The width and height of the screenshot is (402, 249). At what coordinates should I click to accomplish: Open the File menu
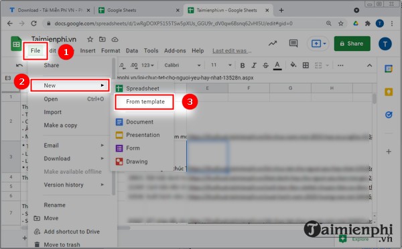point(36,50)
